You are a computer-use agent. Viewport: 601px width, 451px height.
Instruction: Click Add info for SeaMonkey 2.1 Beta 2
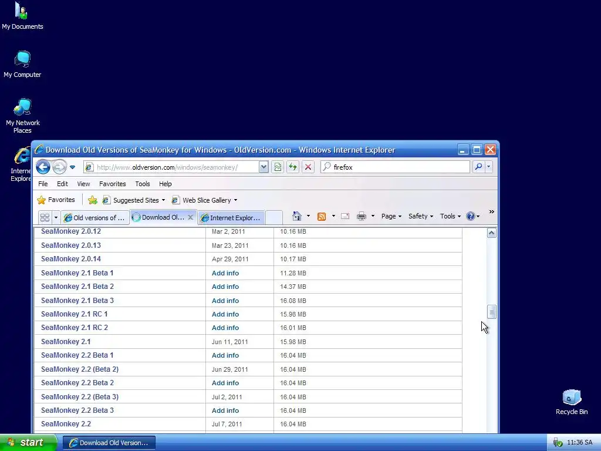coord(225,287)
